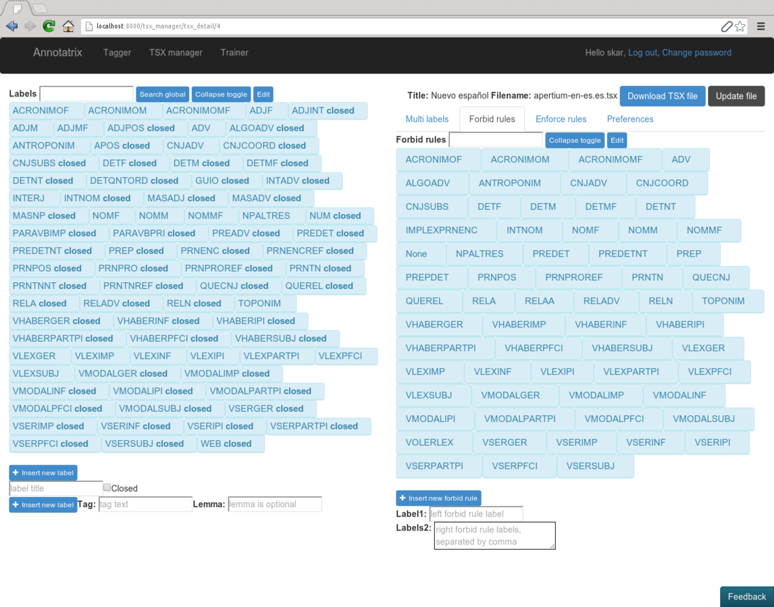This screenshot has height=607, width=774.
Task: Click the browser back arrow icon
Action: (x=11, y=26)
